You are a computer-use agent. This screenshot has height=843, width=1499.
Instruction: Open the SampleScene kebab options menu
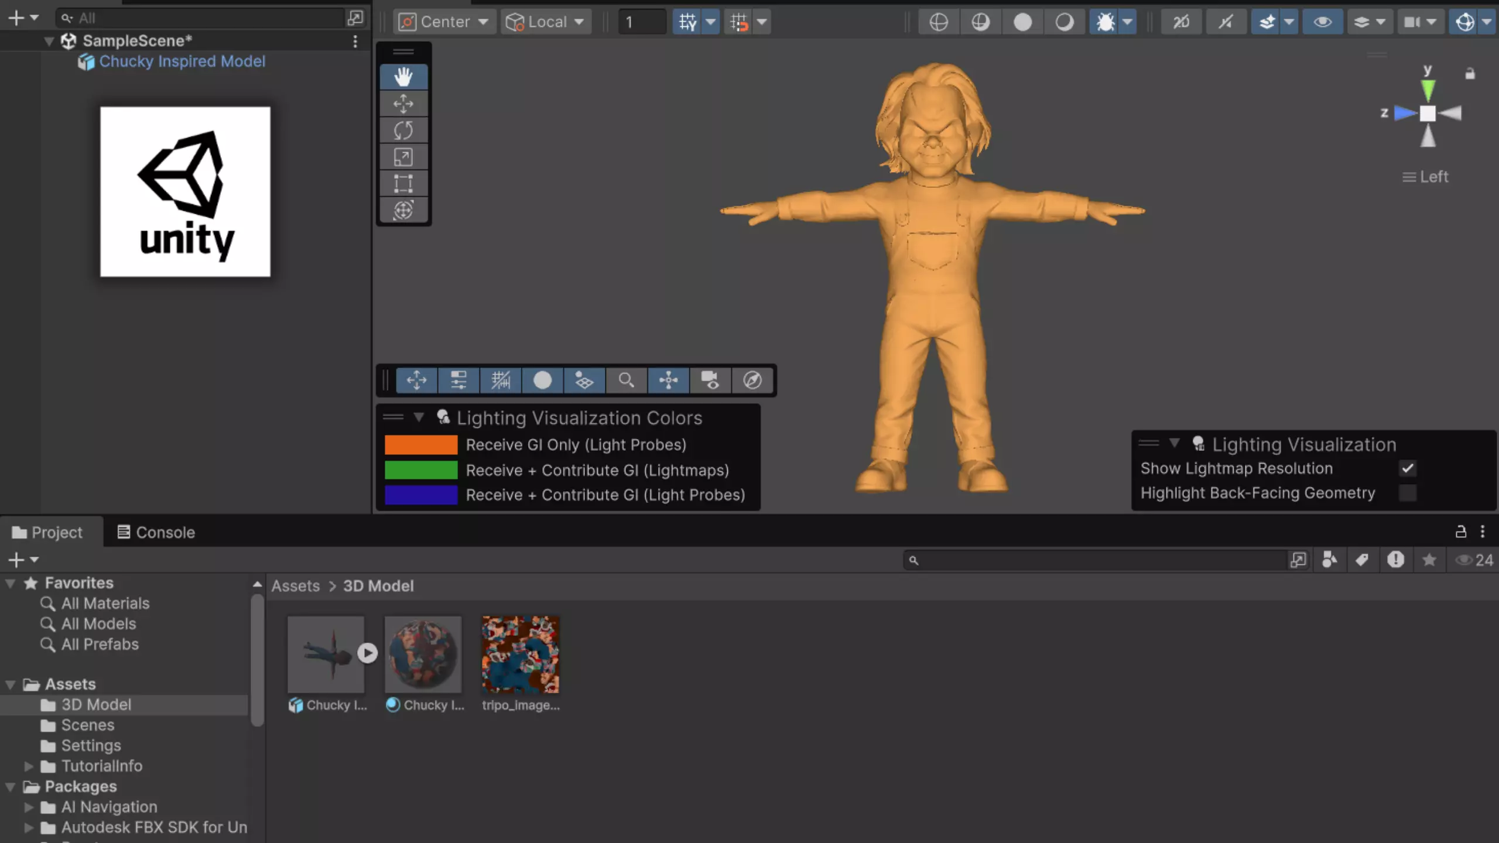(x=355, y=41)
